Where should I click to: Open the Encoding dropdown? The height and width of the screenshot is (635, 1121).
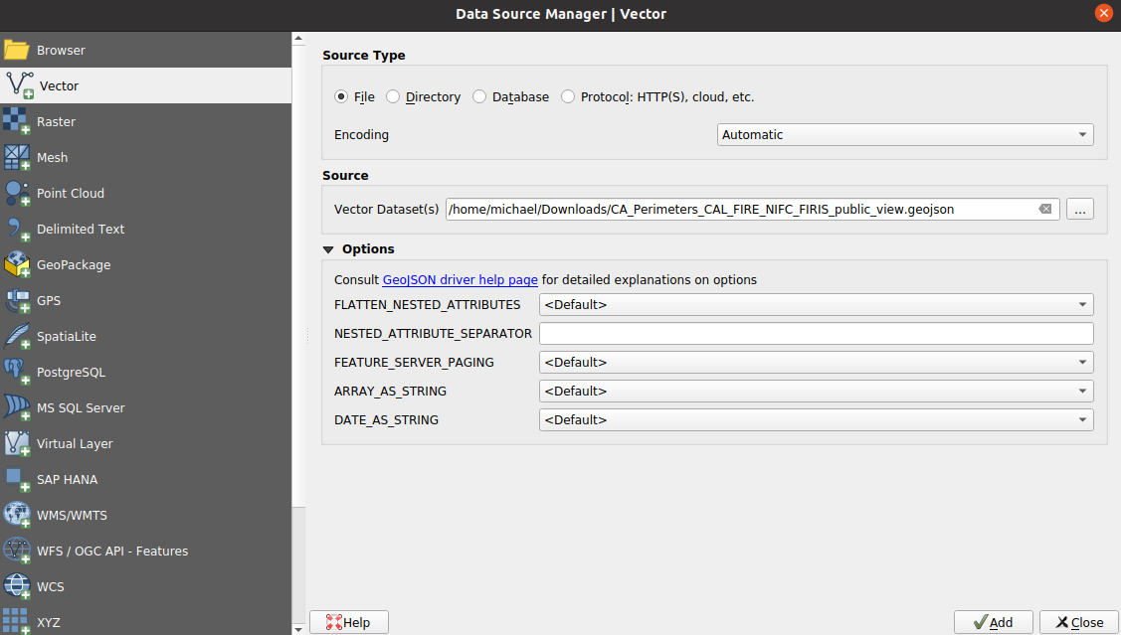pyautogui.click(x=905, y=135)
